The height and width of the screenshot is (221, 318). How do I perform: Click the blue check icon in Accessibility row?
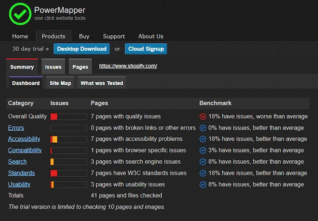[203, 139]
